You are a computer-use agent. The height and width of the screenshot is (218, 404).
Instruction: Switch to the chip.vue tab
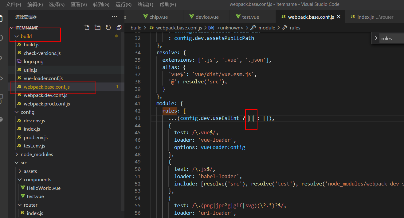(159, 17)
